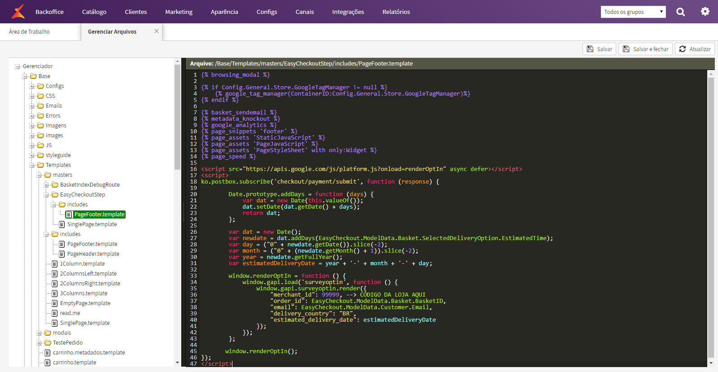The height and width of the screenshot is (372, 718).
Task: Click the panel splitter handle
Action: [184, 212]
